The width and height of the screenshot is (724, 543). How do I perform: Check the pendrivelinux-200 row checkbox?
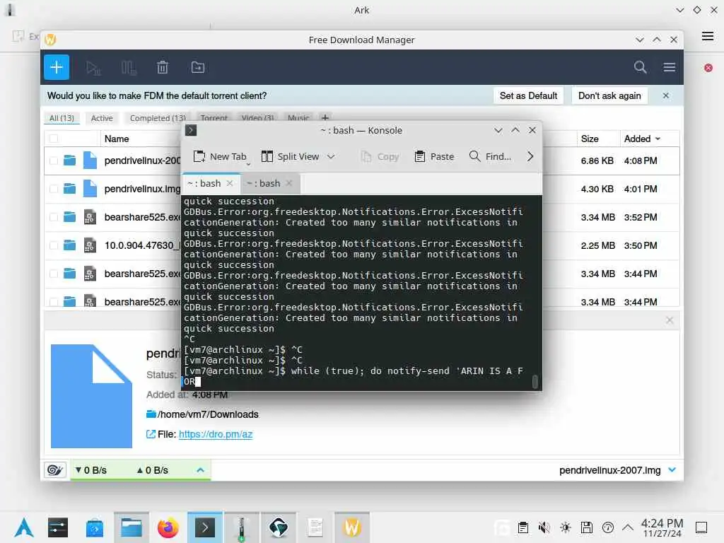click(54, 160)
